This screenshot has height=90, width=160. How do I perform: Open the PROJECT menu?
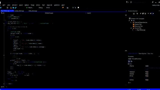(x=15, y=5)
